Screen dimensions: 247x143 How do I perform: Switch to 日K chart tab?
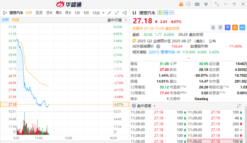pos(49,13)
